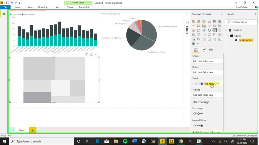
Task: Select the clustered bar chart visualization
Action: pos(204,21)
